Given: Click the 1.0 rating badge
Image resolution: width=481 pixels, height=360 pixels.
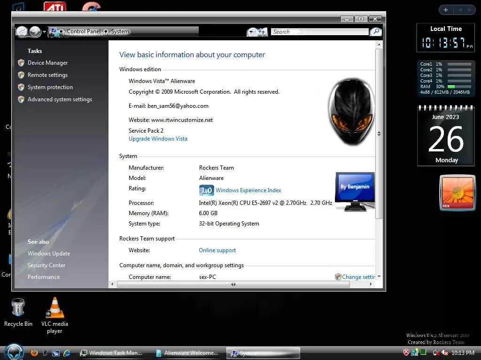Looking at the screenshot, I should (x=207, y=190).
